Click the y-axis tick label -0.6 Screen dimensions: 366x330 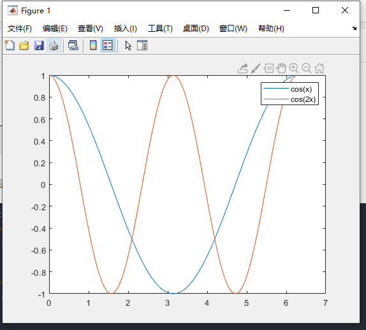click(x=38, y=251)
